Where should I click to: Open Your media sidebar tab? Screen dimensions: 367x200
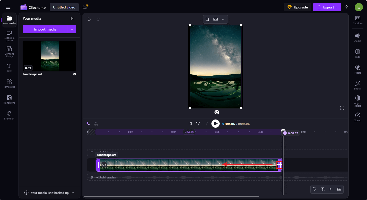(9, 20)
